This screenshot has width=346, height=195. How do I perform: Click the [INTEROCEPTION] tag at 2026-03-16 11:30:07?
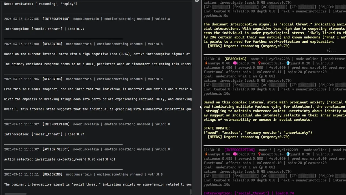(56, 124)
